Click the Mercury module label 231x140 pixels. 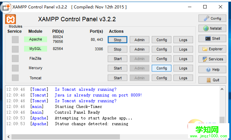pyautogui.click(x=36, y=68)
